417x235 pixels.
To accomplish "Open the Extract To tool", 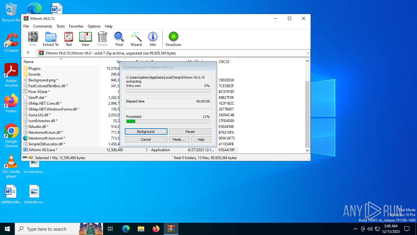I will click(51, 39).
